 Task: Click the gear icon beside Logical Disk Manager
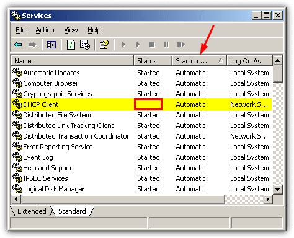17,188
